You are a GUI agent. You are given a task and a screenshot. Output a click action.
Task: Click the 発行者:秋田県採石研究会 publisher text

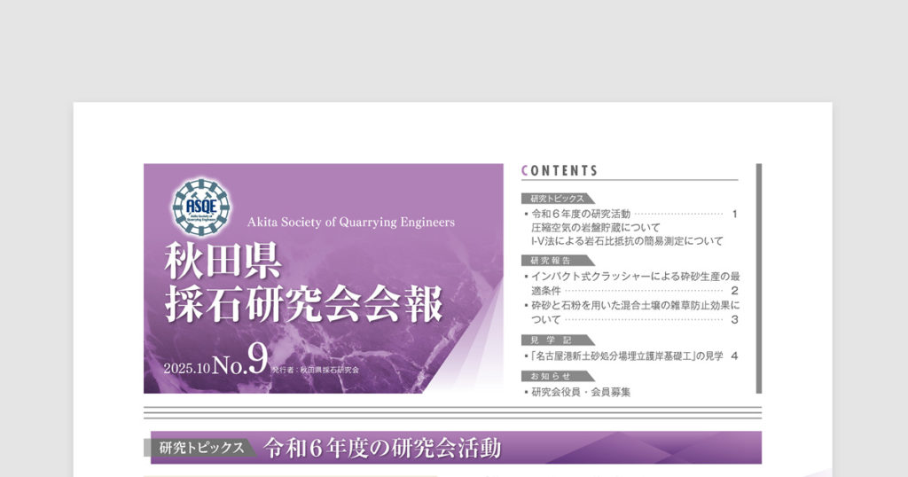tap(316, 369)
